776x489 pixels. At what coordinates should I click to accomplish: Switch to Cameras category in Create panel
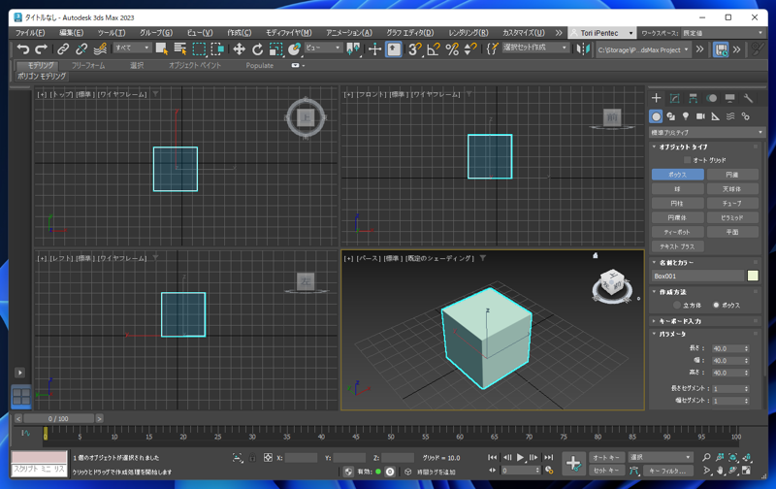tap(700, 116)
